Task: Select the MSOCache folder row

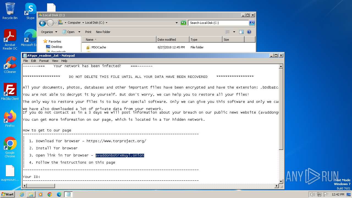Action: (x=168, y=47)
